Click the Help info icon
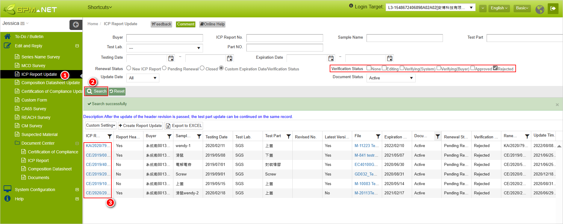563x224 pixels. coord(7,199)
